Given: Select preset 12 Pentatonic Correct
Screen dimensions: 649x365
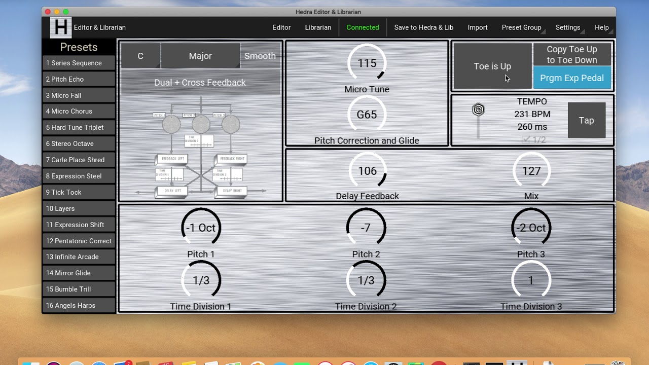Looking at the screenshot, I should pos(79,241).
